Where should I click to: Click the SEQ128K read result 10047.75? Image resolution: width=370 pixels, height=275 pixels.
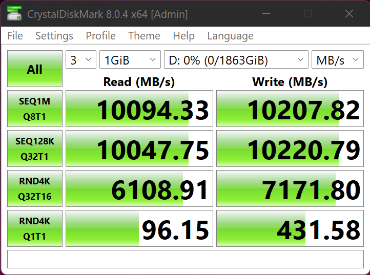pos(139,149)
